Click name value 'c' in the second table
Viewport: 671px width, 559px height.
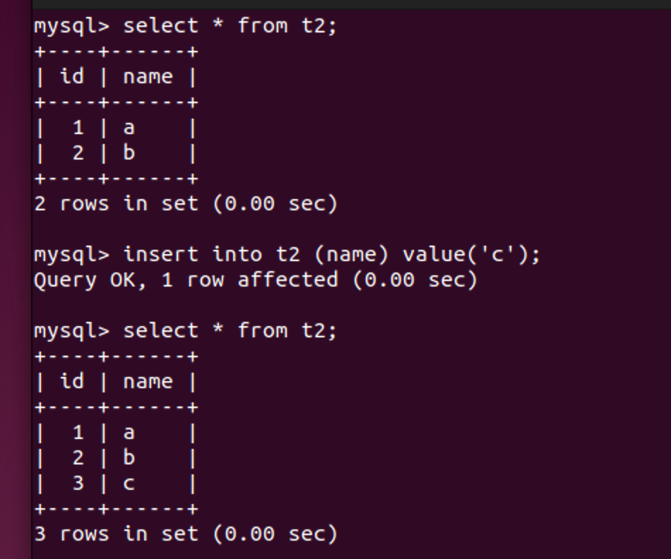(129, 483)
